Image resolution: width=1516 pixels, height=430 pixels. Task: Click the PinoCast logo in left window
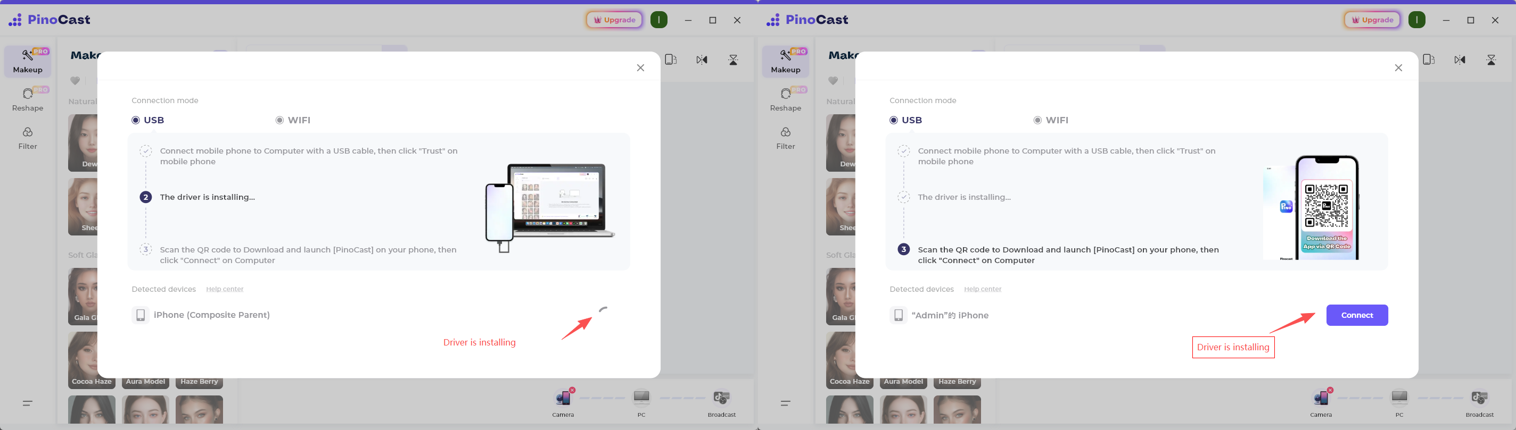(x=50, y=20)
